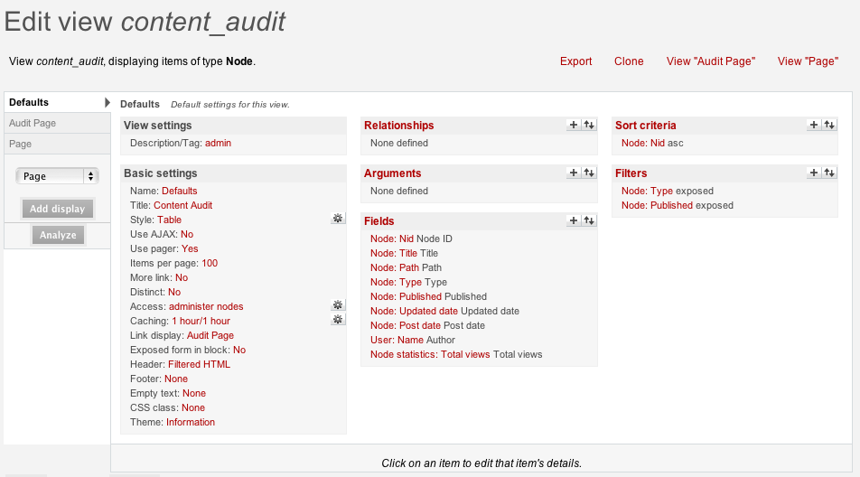Rearrange Filters using the sort arrows icon
The width and height of the screenshot is (860, 477).
pyautogui.click(x=829, y=173)
